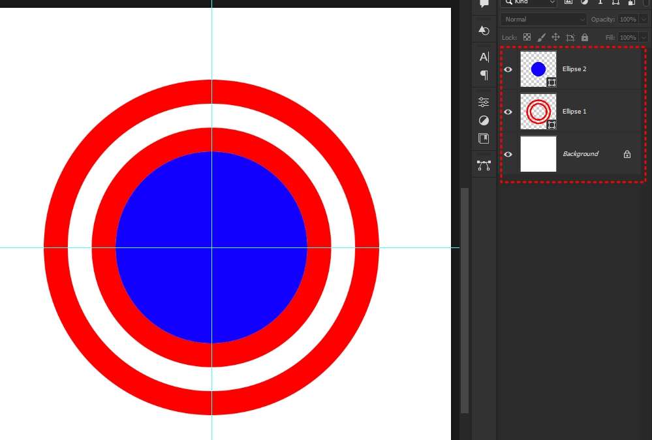Open the Paragraph panel icon
Screen dimensions: 652x440
pos(484,75)
